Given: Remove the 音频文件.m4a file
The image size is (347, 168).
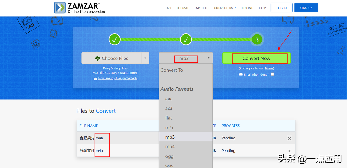Looking at the screenshot, I should [289, 151].
